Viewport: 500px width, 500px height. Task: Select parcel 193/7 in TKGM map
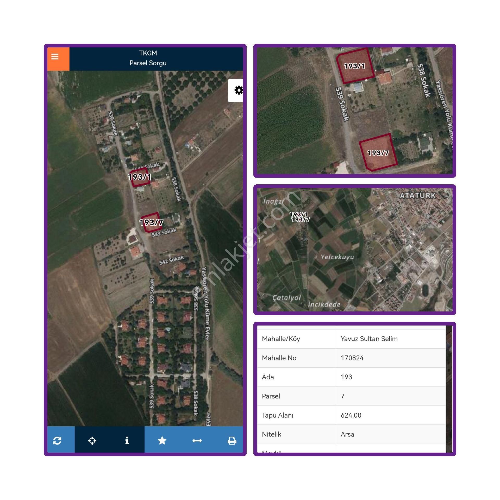152,222
